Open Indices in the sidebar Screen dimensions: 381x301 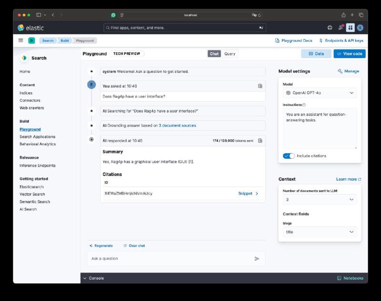click(26, 93)
